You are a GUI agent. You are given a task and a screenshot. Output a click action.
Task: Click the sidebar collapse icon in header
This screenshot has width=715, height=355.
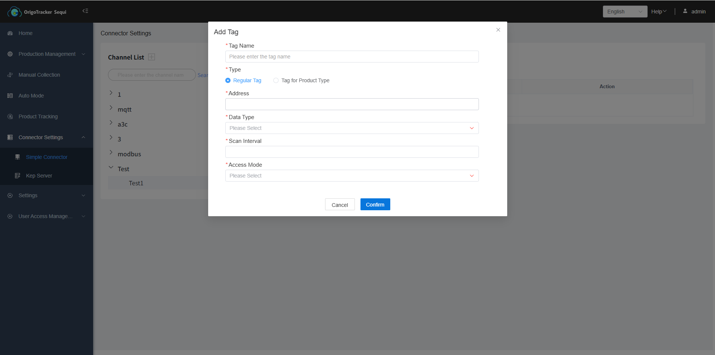coord(85,11)
